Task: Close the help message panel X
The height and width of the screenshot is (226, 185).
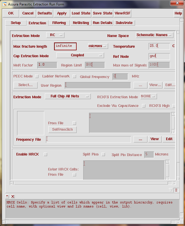Action: tap(13, 196)
